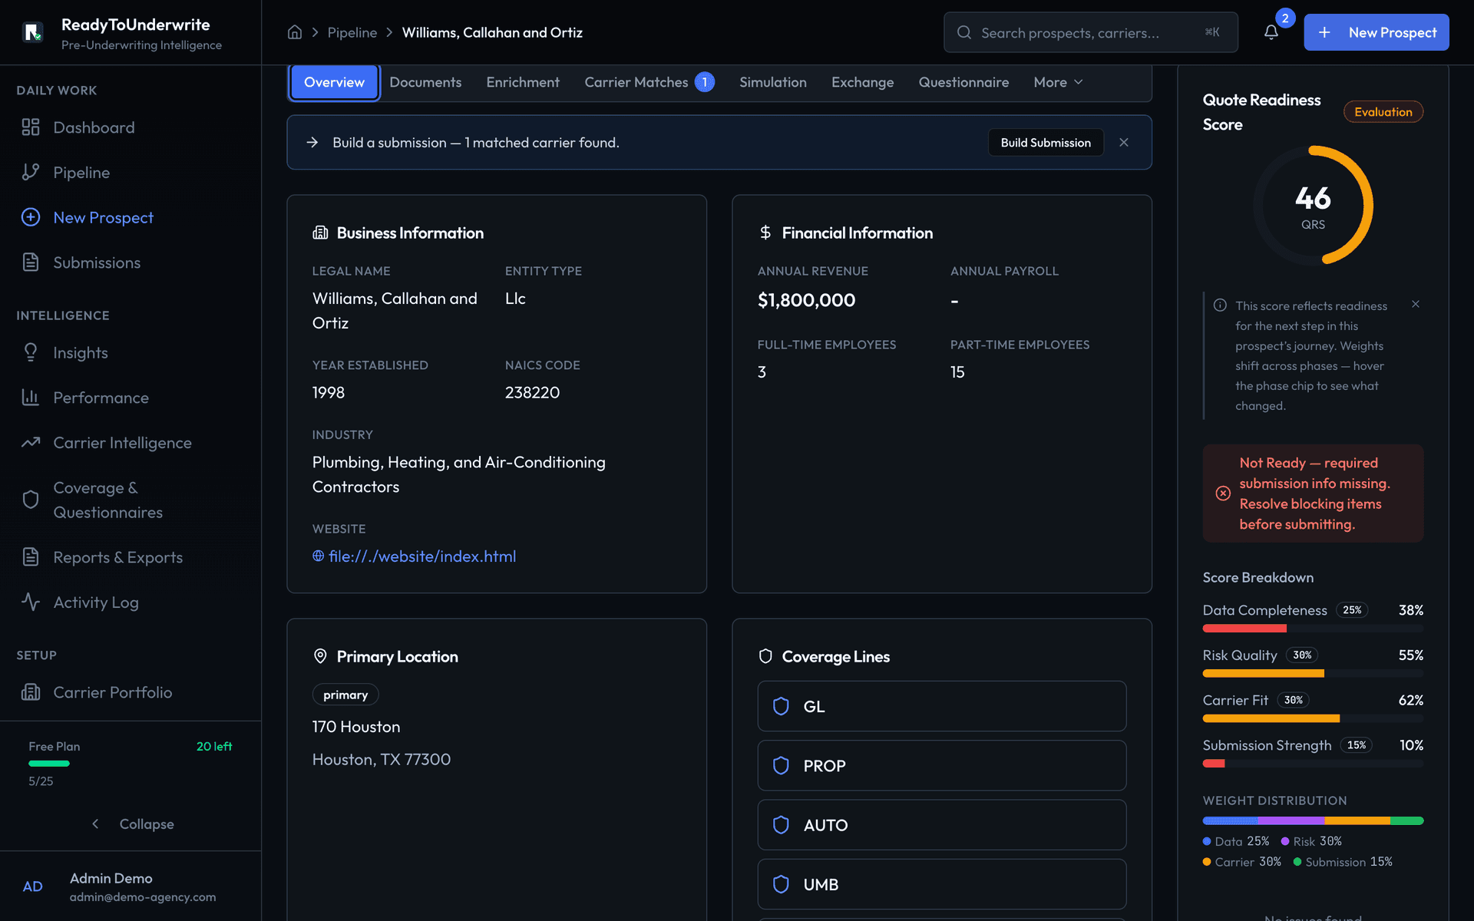Open the Carrier Matches tab

click(649, 82)
